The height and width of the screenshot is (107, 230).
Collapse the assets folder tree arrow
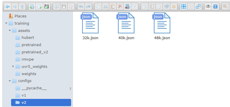10,31
